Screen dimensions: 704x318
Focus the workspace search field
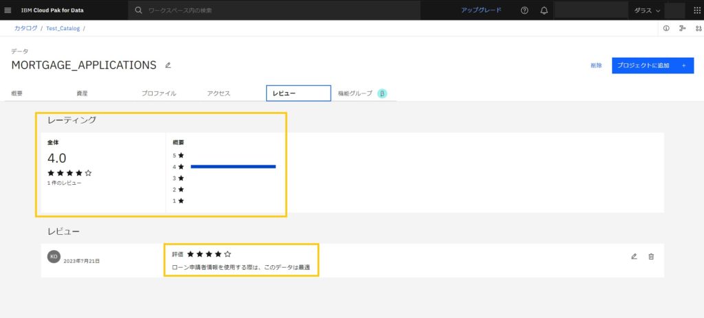pyautogui.click(x=274, y=10)
